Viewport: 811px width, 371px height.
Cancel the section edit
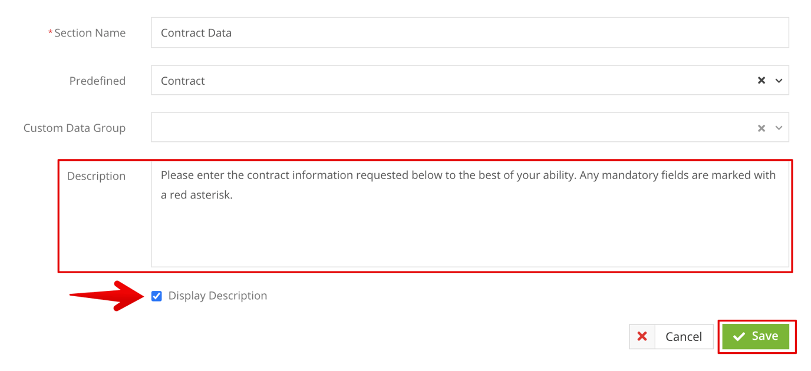(684, 336)
